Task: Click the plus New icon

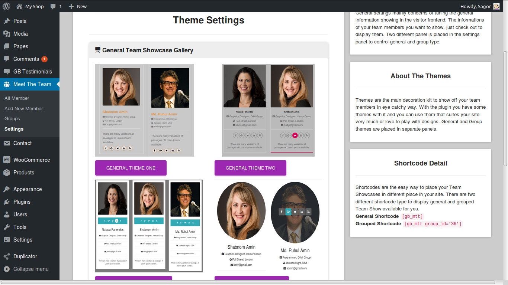Action: 71,6
